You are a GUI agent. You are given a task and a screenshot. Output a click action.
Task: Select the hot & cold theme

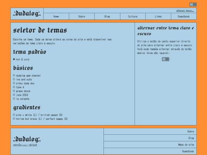click(14, 59)
